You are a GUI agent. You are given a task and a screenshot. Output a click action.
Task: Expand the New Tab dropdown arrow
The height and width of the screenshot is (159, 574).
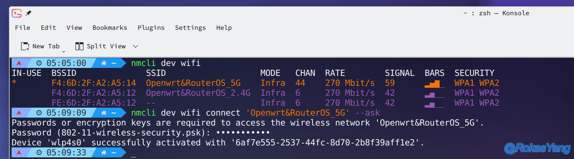click(x=64, y=52)
